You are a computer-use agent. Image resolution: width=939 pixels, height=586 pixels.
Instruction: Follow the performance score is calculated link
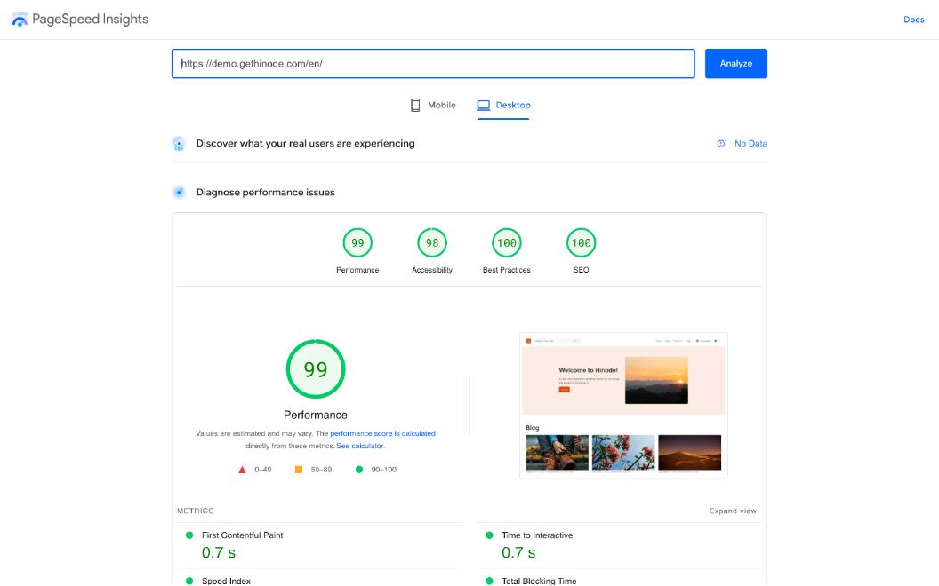(382, 433)
